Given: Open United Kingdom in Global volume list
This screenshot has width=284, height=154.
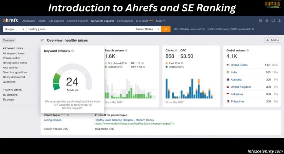Looking at the screenshot, I should click(x=241, y=87).
